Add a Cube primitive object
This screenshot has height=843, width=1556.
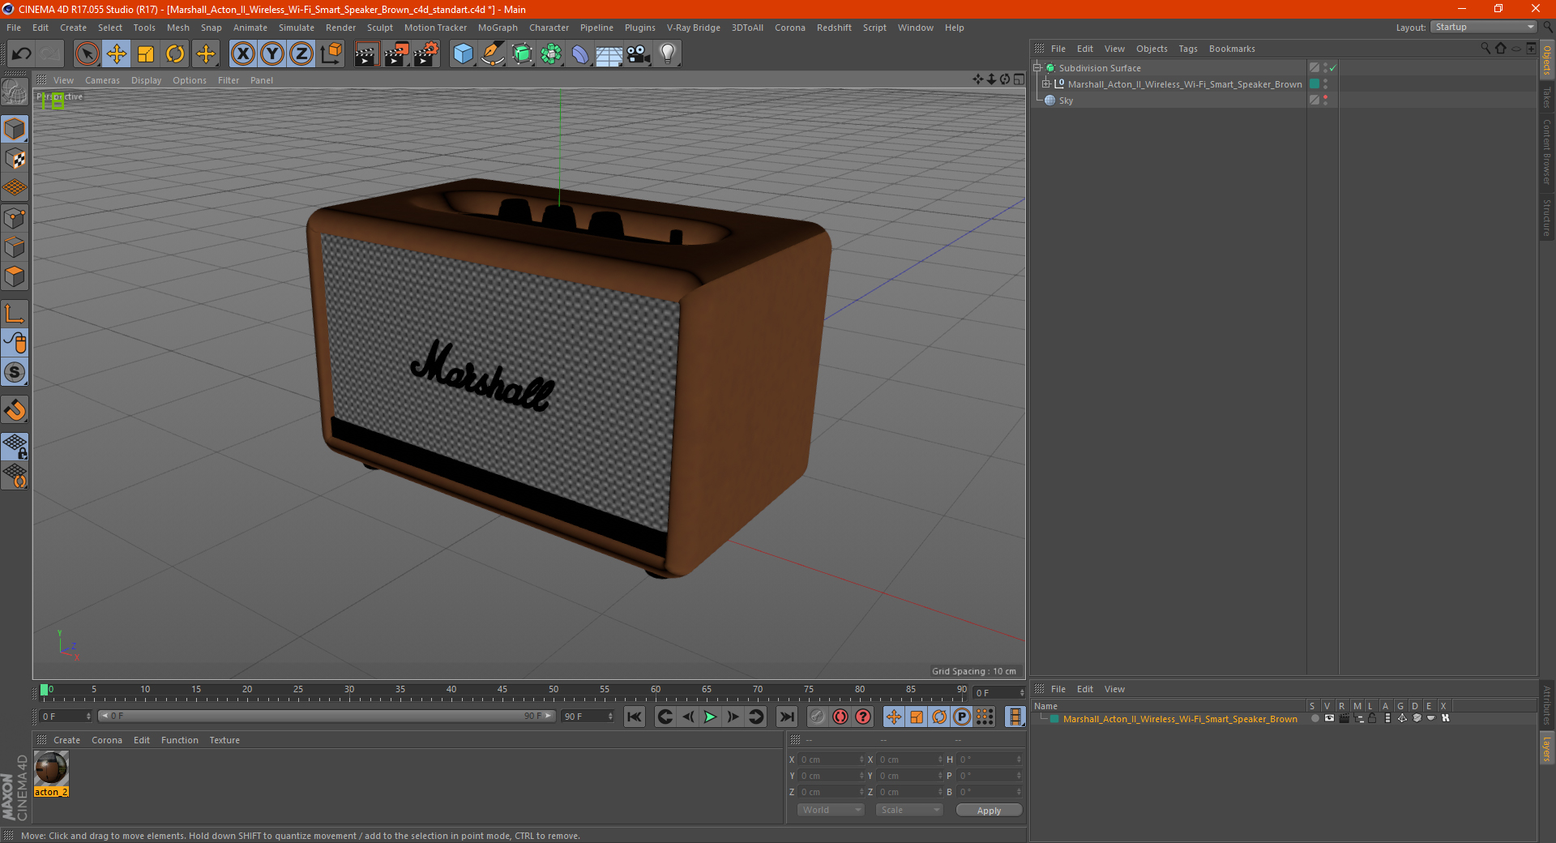463,54
